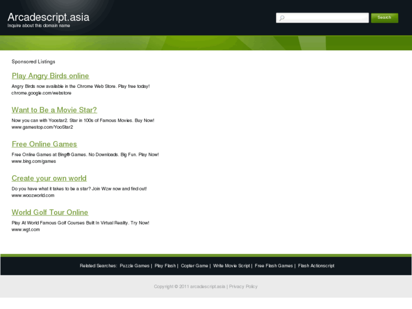This screenshot has width=412, height=309.
Task: Click the green Search button
Action: [384, 18]
